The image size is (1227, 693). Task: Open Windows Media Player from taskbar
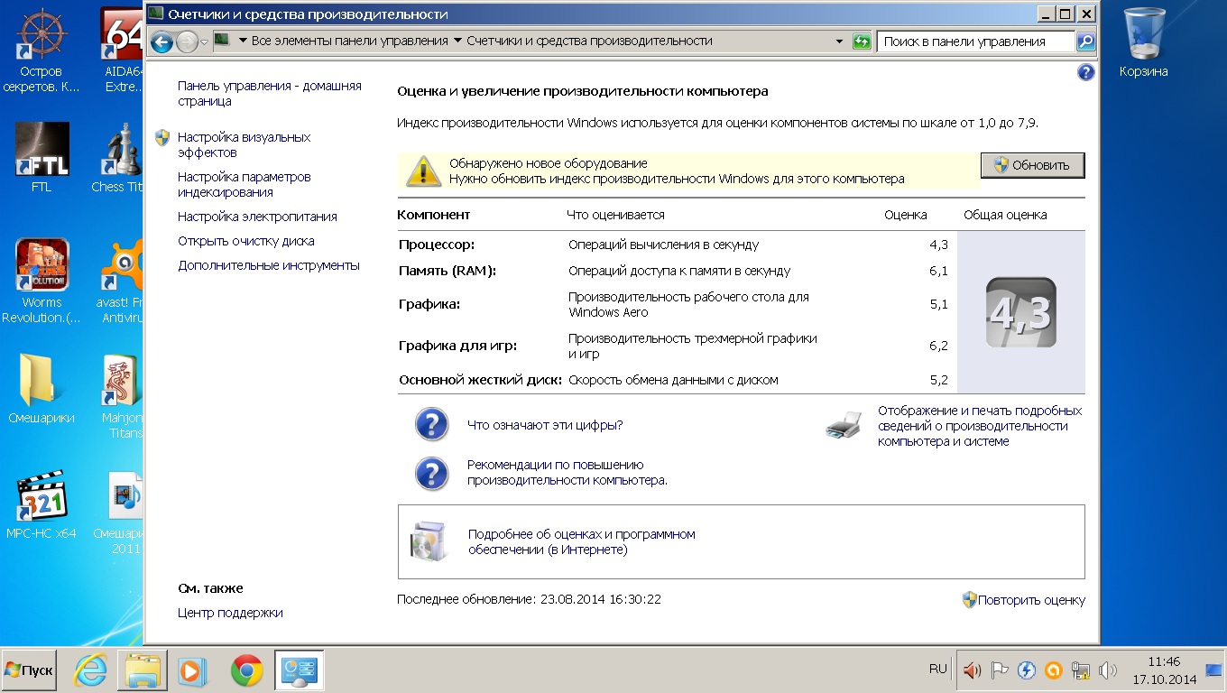192,670
